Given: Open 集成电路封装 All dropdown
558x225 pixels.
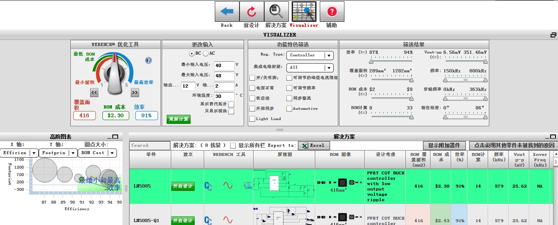Looking at the screenshot, I should (310, 67).
